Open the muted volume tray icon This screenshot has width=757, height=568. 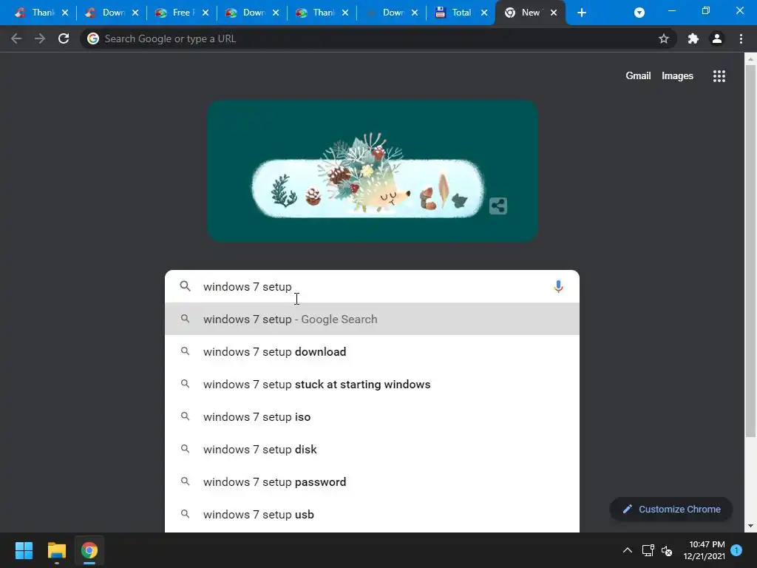click(x=667, y=550)
